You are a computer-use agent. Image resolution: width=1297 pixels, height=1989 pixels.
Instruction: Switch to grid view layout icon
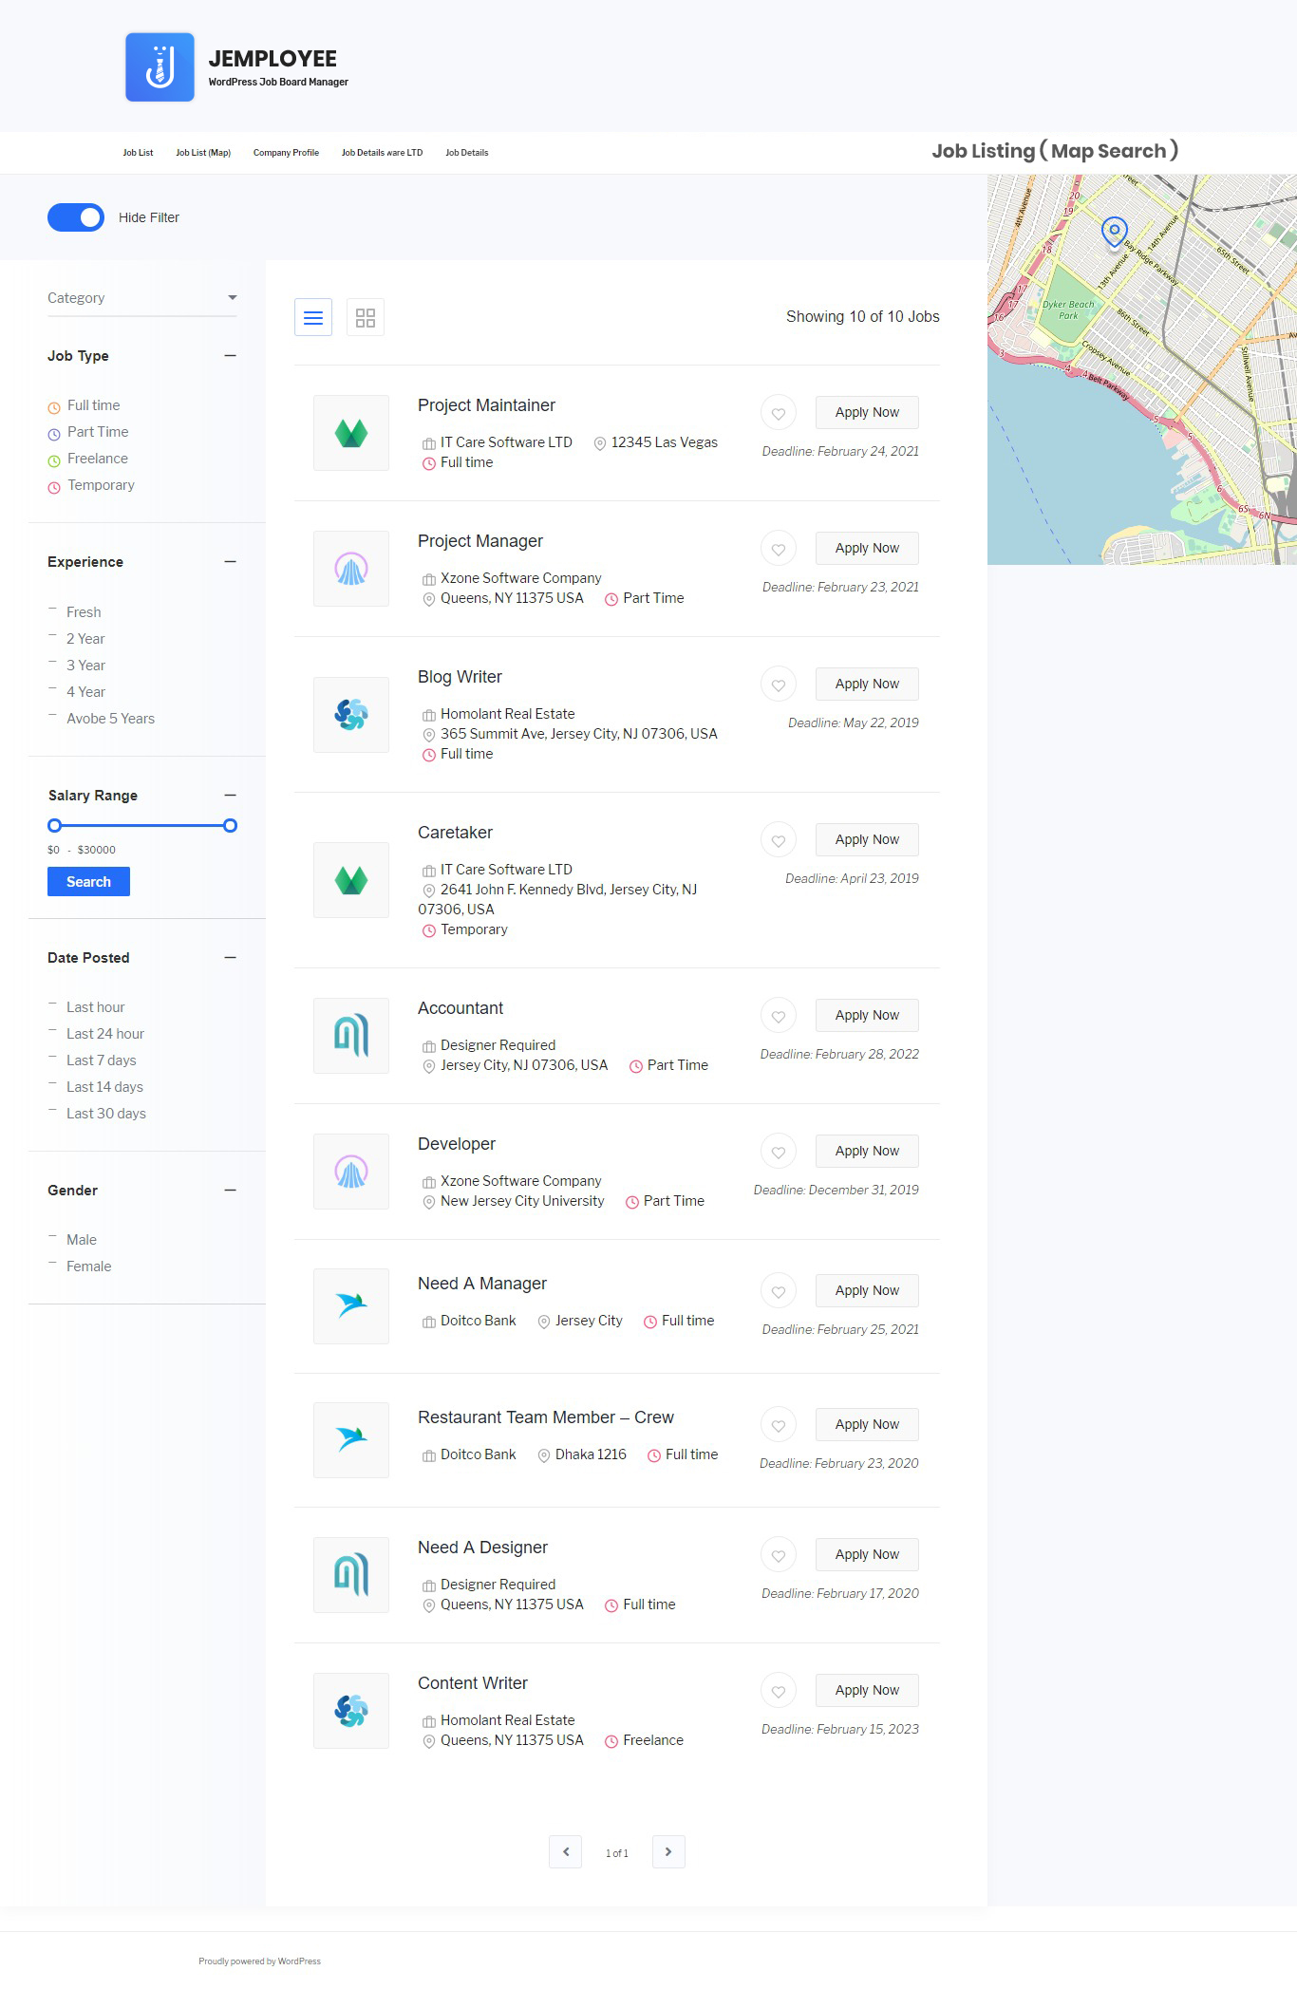coord(366,318)
